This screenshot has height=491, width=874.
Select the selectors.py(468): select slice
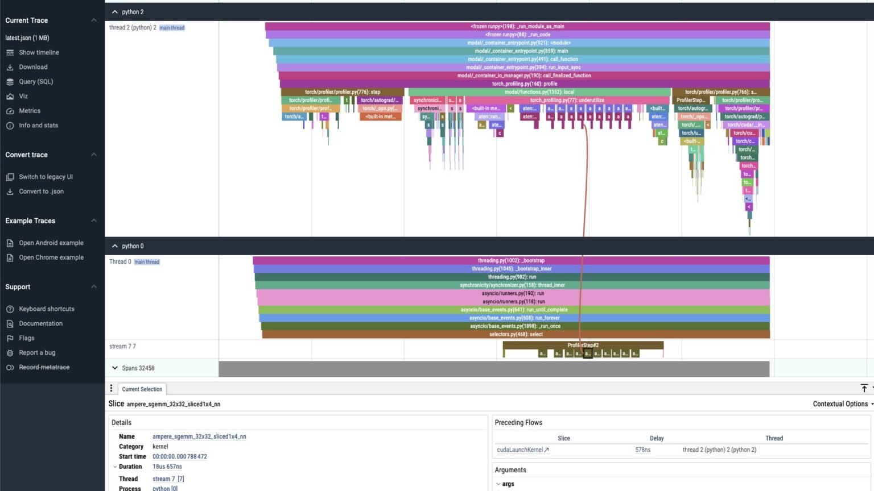pos(516,334)
